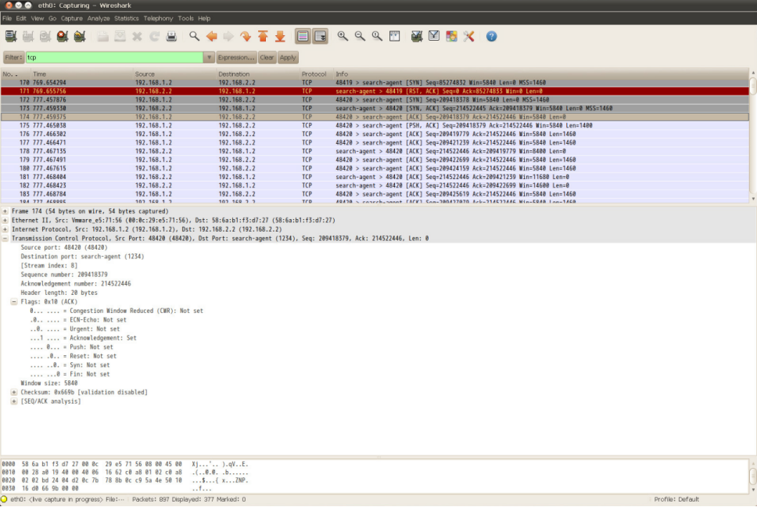The height and width of the screenshot is (507, 757).
Task: Zoom in on packet text
Action: point(343,36)
